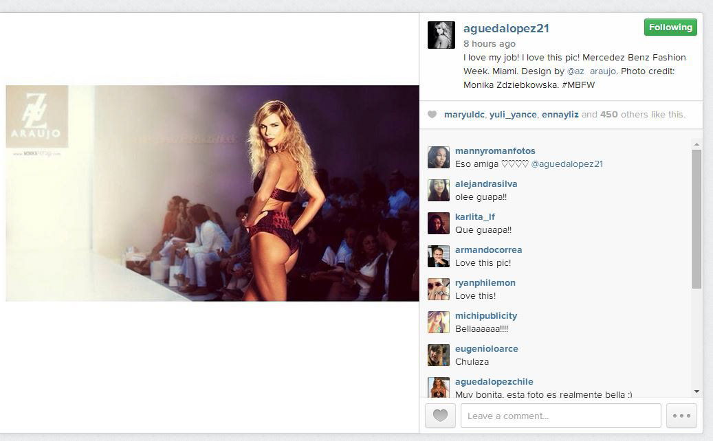Click ryanphilemon's avatar picture

tap(439, 289)
